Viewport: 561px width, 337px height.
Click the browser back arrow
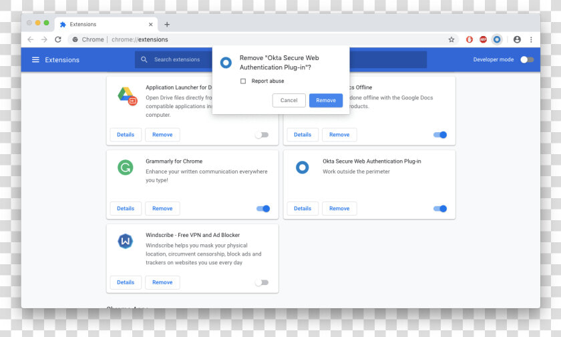31,39
